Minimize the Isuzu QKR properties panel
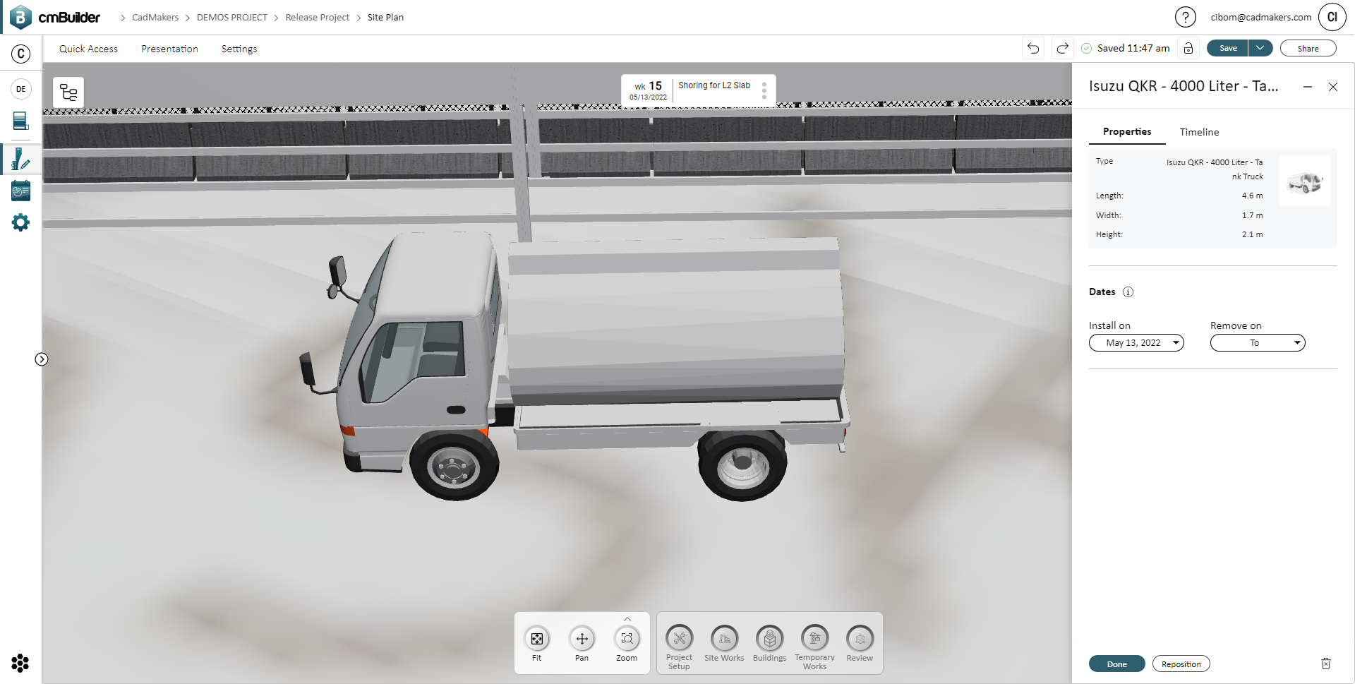This screenshot has height=684, width=1355. pos(1308,87)
